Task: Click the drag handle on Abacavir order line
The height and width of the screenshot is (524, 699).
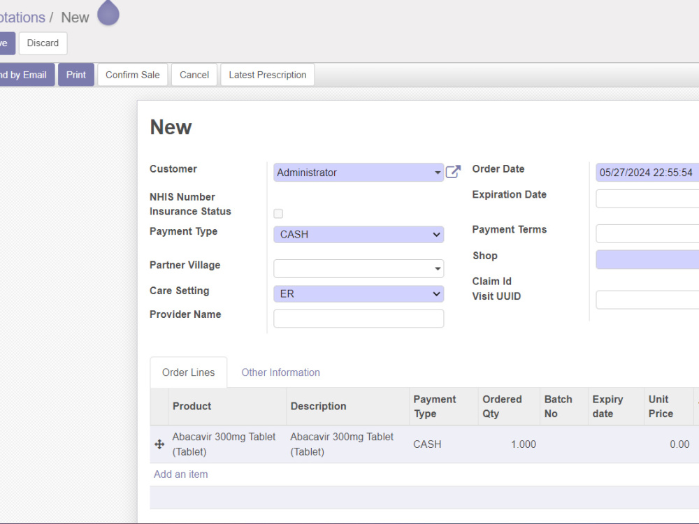Action: (159, 444)
